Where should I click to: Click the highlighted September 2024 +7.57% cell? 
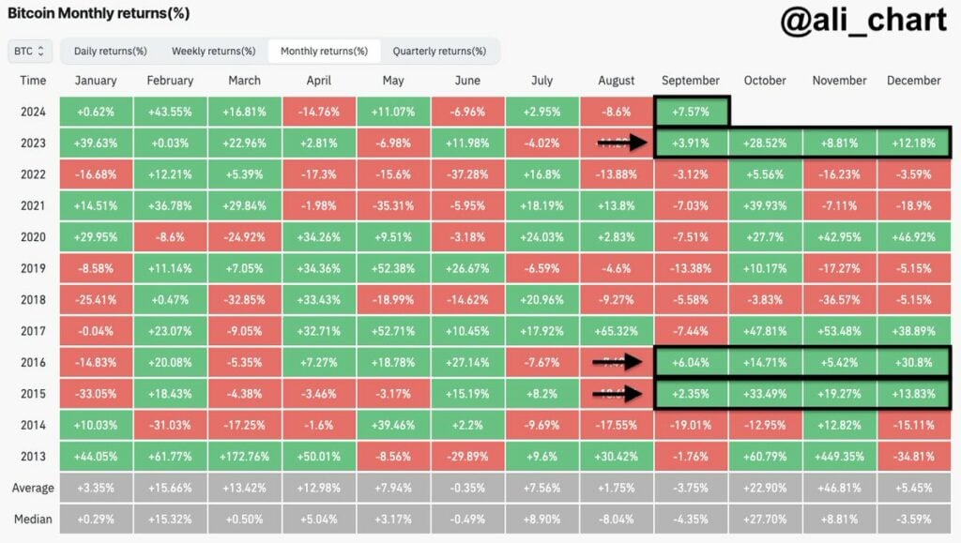click(691, 111)
